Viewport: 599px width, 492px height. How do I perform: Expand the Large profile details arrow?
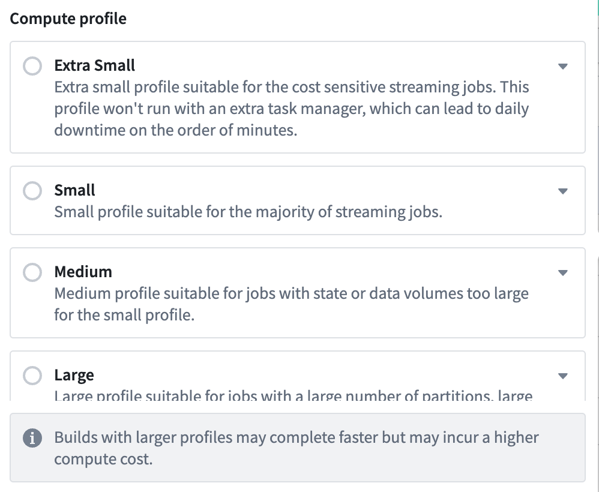click(563, 376)
